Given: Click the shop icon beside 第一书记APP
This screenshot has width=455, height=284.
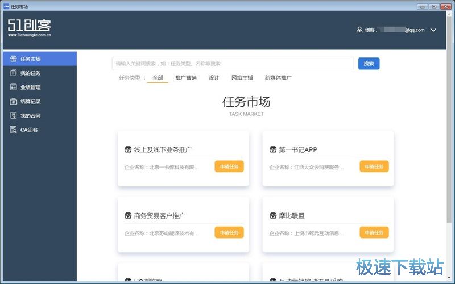Looking at the screenshot, I should pyautogui.click(x=273, y=149).
